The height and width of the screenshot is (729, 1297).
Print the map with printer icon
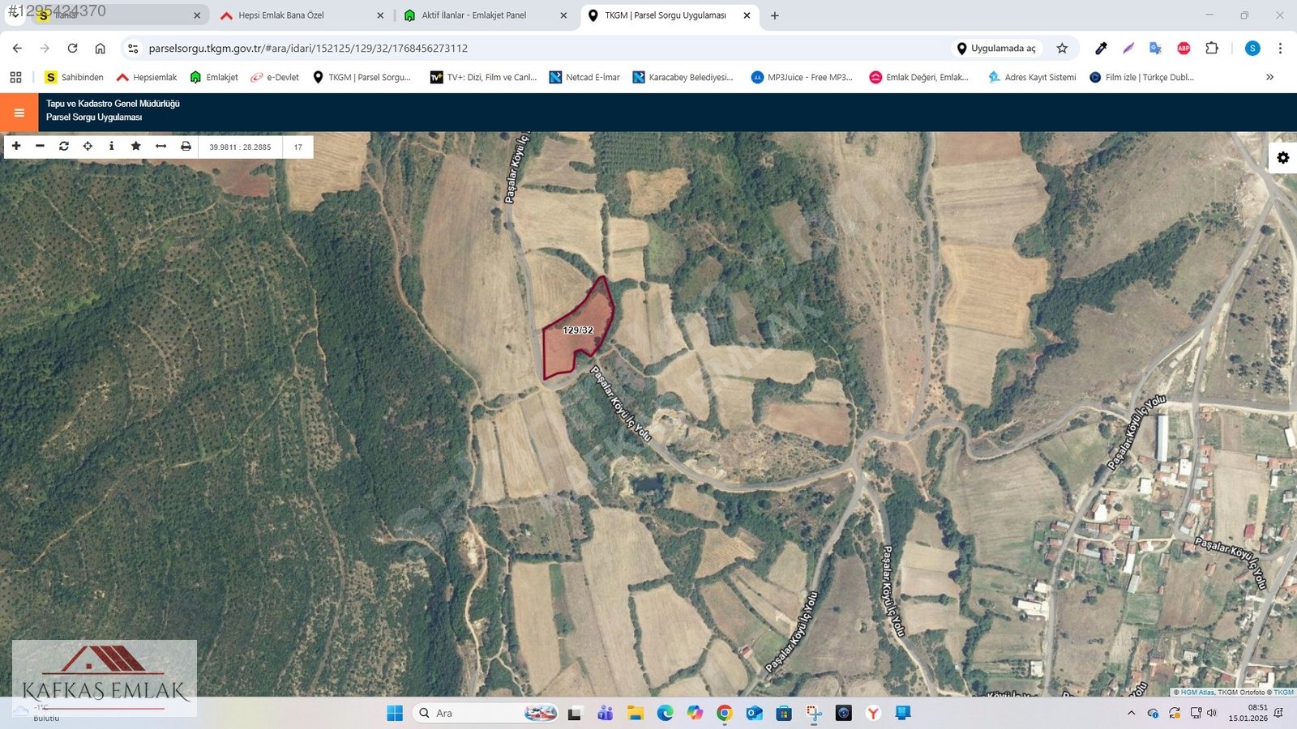(x=186, y=146)
